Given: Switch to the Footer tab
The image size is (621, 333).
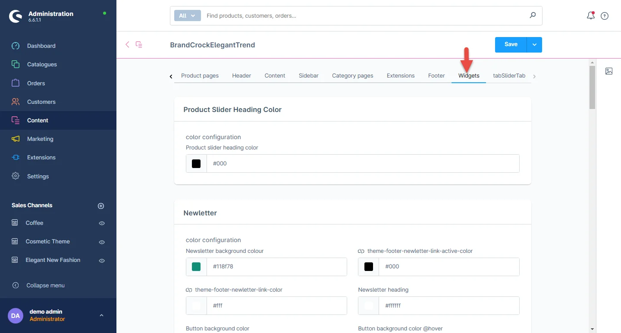Looking at the screenshot, I should pos(436,75).
